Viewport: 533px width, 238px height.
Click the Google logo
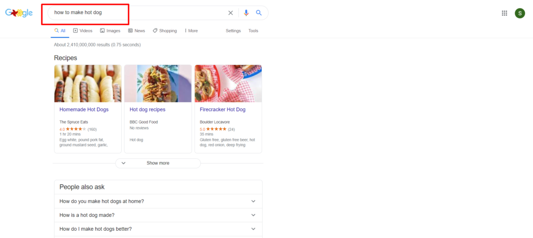[19, 13]
